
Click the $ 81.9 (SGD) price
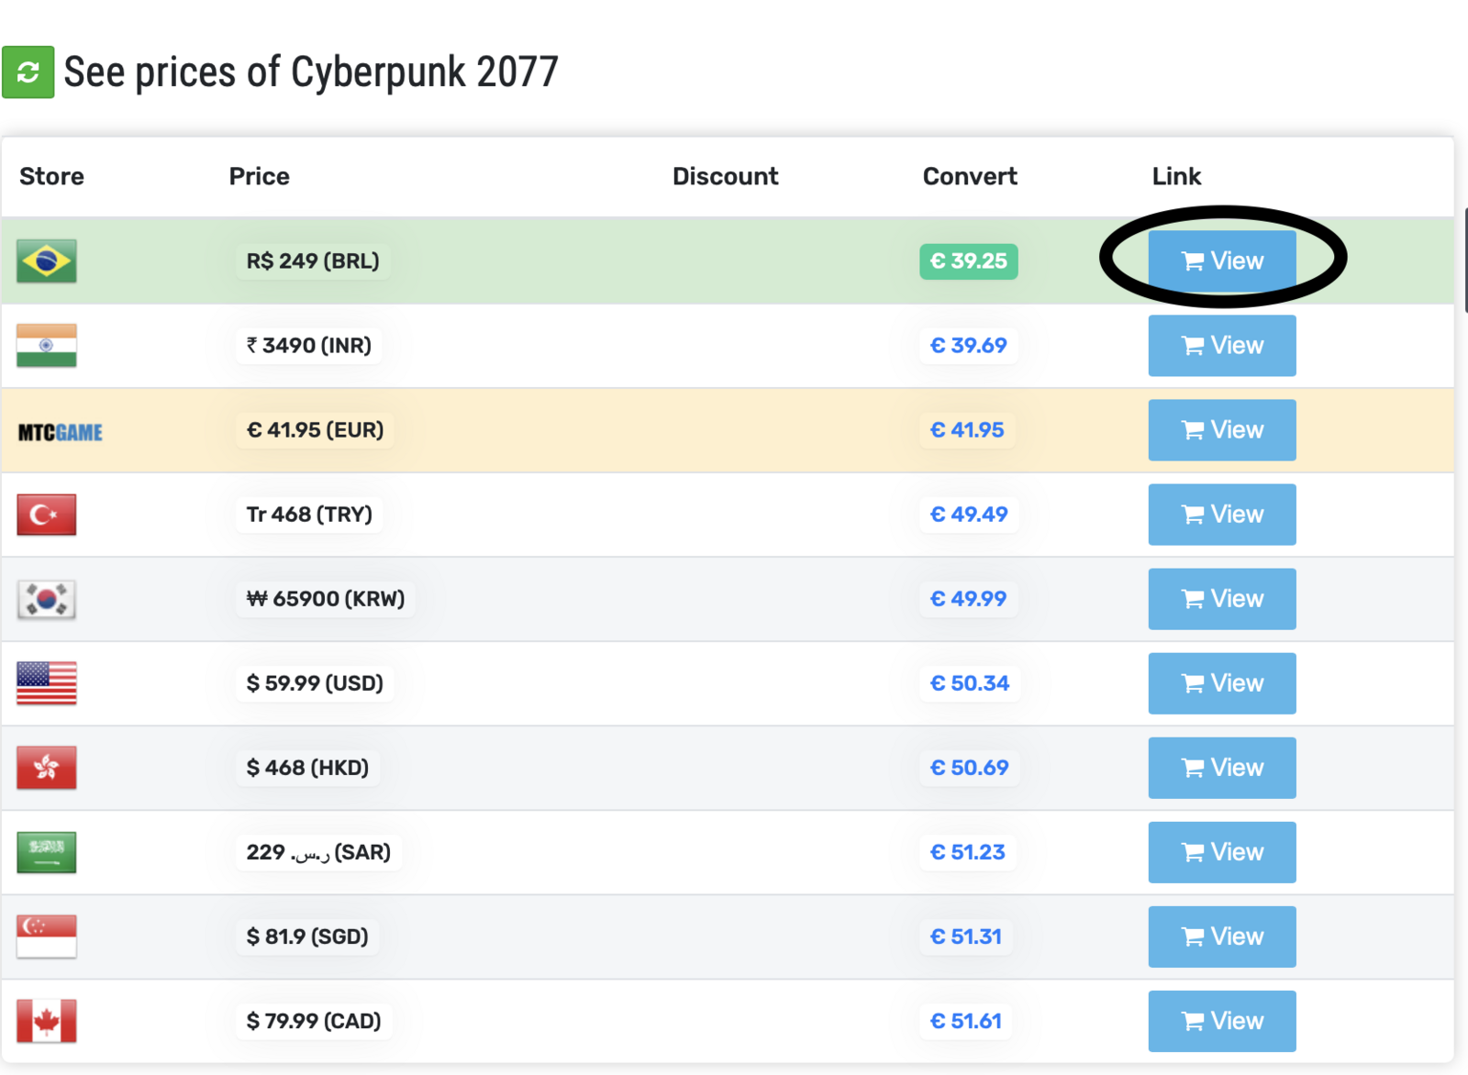click(307, 936)
